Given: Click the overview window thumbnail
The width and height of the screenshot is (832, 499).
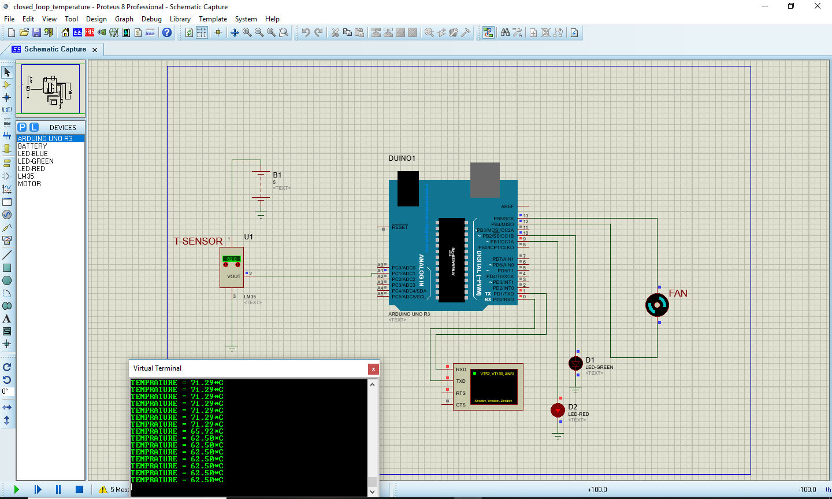Looking at the screenshot, I should pos(50,88).
